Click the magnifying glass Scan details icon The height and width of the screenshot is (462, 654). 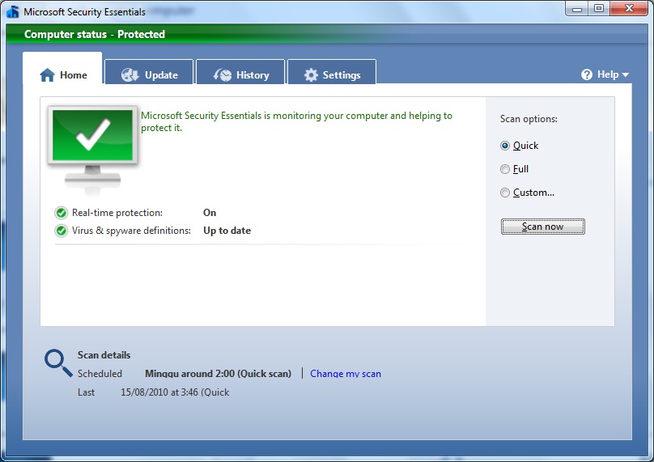tap(58, 362)
